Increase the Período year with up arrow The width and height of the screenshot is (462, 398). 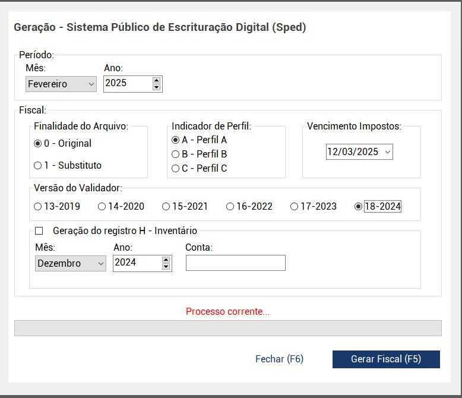click(156, 80)
